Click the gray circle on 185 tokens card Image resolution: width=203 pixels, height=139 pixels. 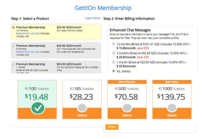click(x=82, y=108)
